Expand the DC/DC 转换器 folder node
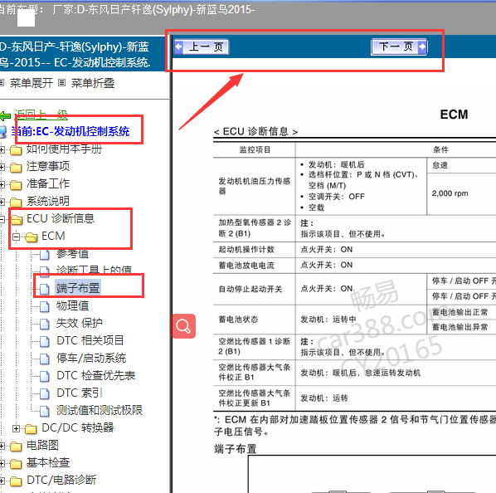Viewport: 496px width, 493px height. (x=16, y=428)
